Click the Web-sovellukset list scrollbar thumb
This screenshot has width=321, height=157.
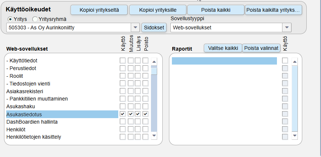click(x=154, y=71)
